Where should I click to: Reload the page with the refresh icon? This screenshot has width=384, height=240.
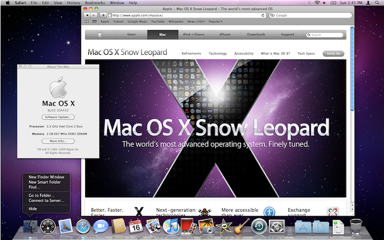[263, 15]
